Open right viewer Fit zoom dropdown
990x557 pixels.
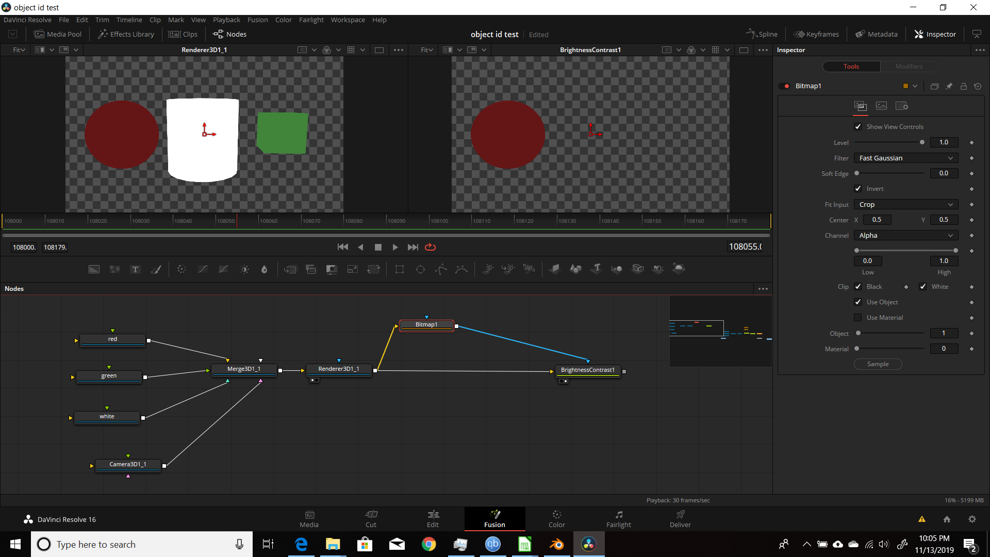point(427,50)
